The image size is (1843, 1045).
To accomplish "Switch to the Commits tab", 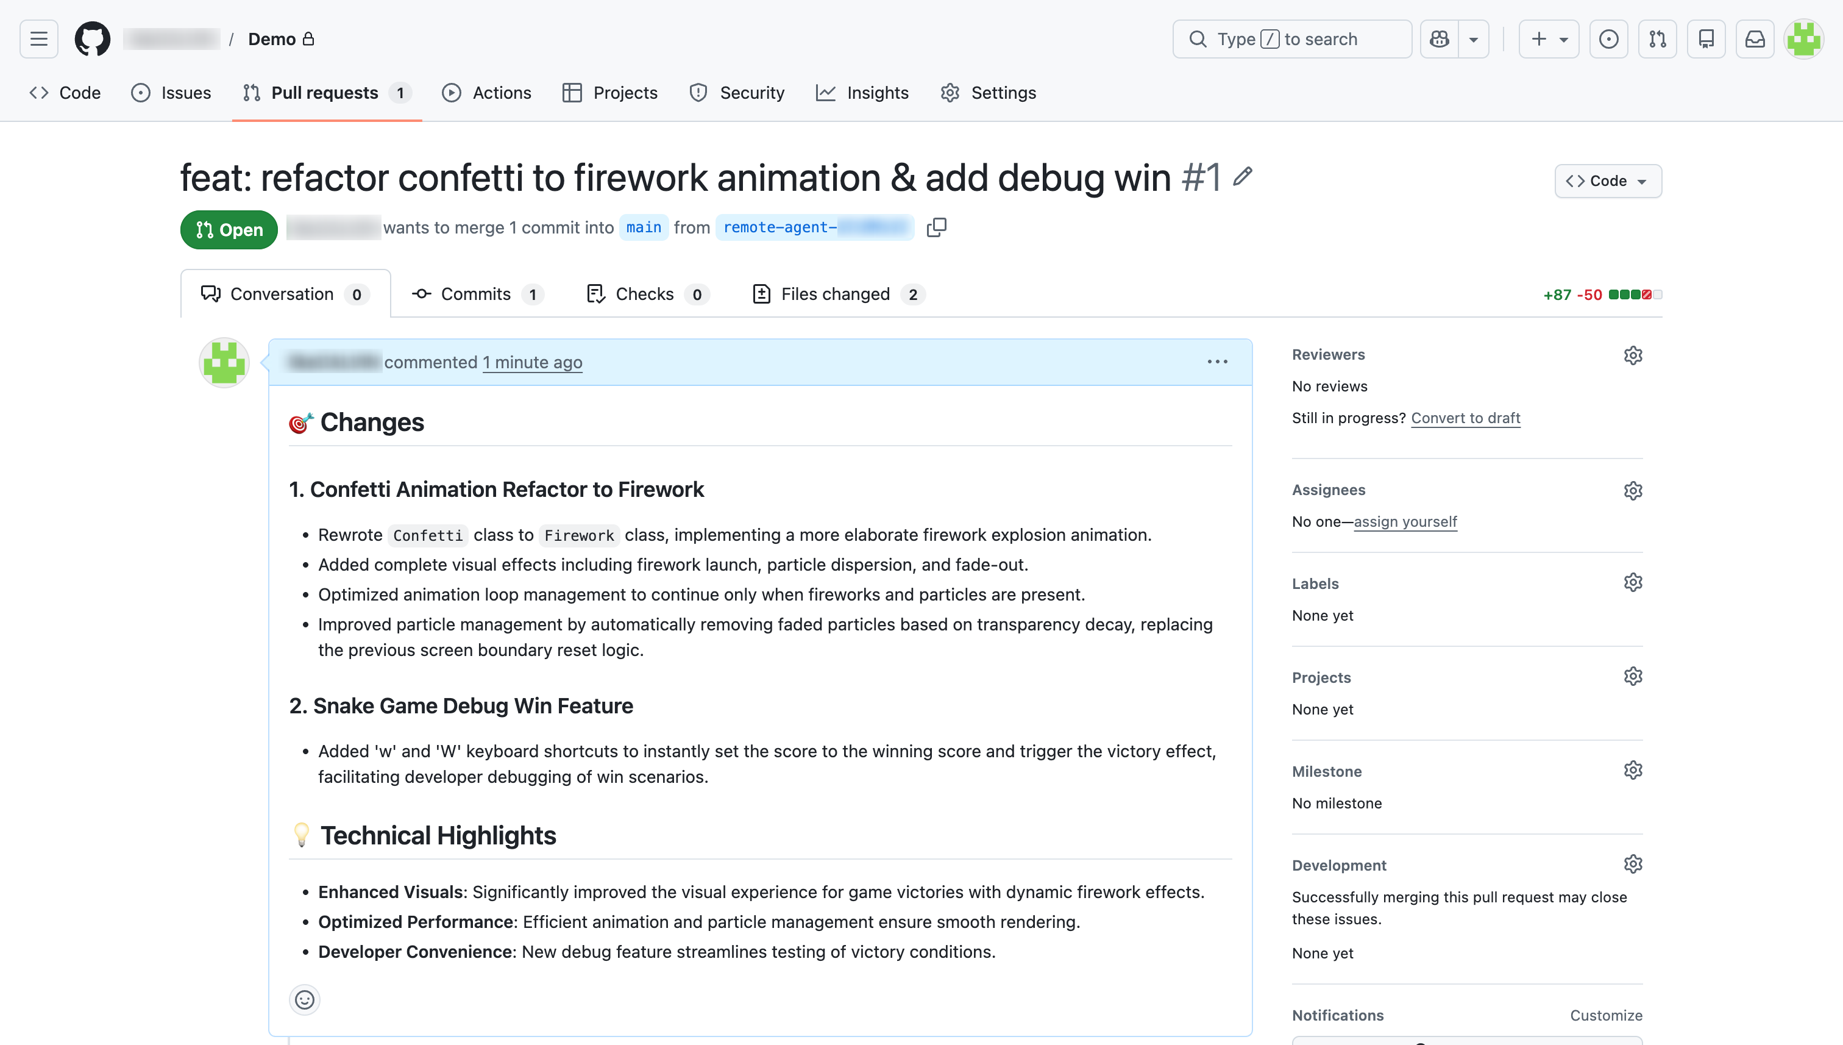I will pyautogui.click(x=478, y=294).
